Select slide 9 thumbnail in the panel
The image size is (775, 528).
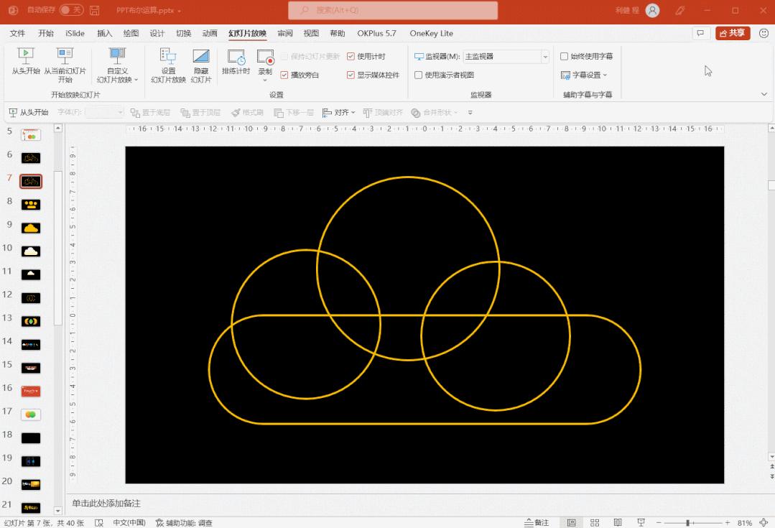(x=31, y=228)
